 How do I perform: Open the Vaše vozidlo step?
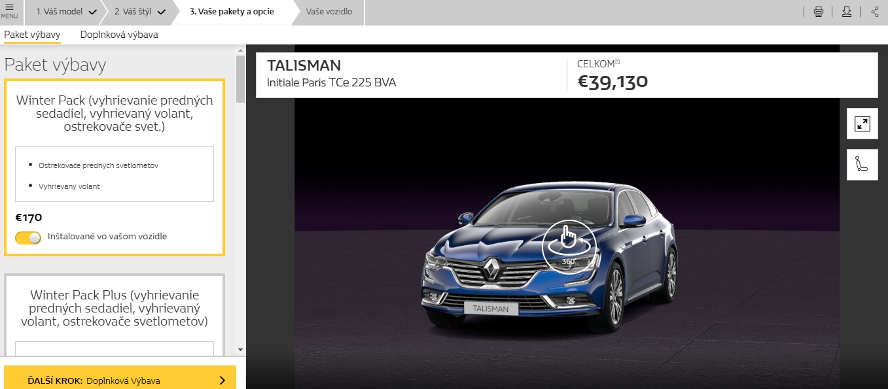click(x=329, y=12)
